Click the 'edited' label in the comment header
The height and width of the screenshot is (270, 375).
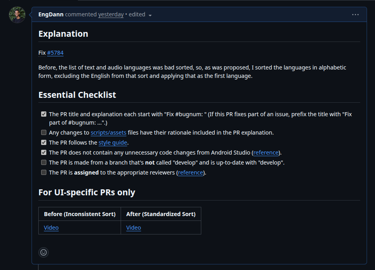[137, 14]
